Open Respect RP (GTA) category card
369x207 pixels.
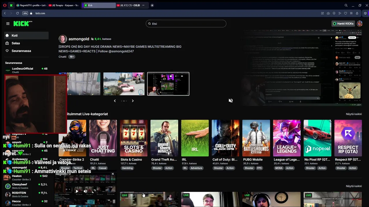point(348,138)
